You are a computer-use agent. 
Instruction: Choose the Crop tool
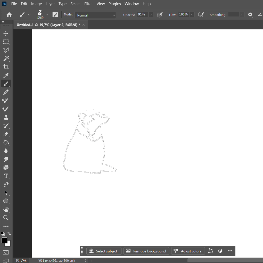pyautogui.click(x=6, y=67)
